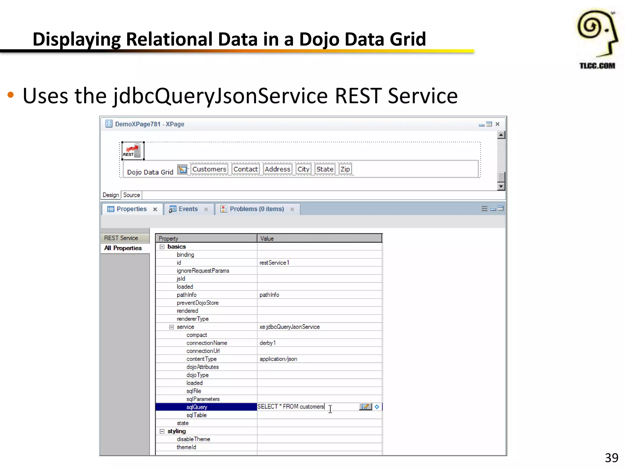The image size is (625, 469).
Task: Select the dojoAttributes property row
Action: coord(269,367)
